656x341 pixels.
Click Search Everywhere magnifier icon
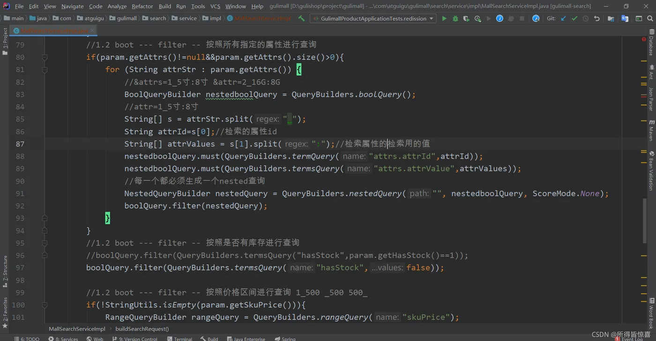tap(650, 18)
